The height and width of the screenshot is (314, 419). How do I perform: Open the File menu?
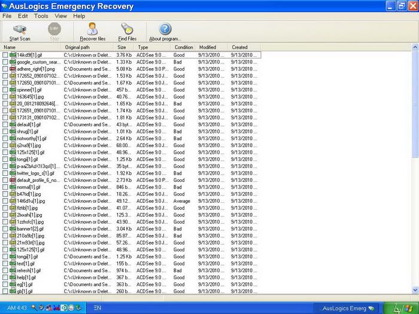point(7,16)
